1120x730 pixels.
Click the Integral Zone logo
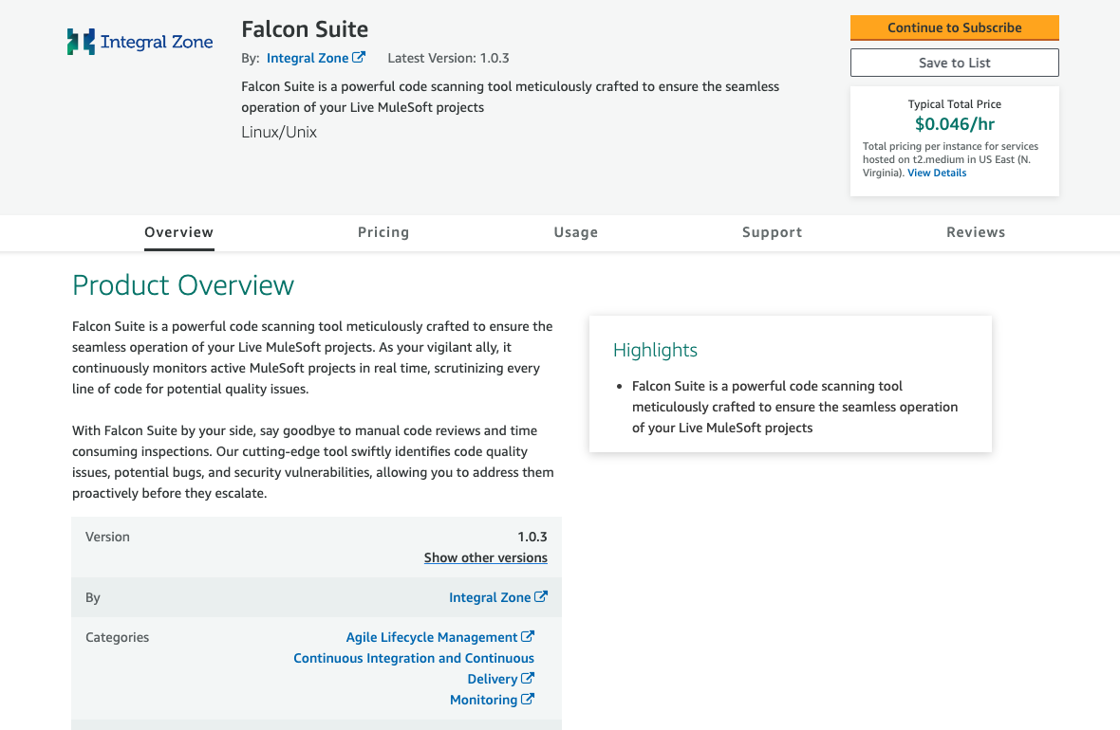[140, 42]
